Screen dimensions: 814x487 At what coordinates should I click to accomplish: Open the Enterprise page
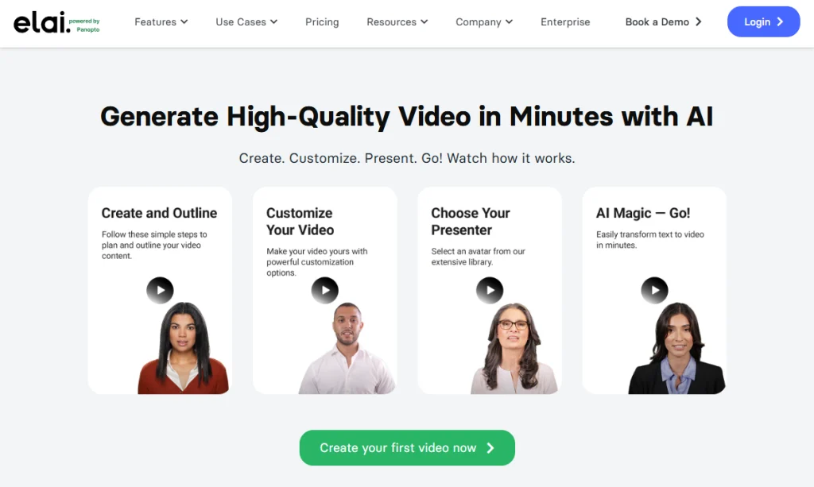565,21
